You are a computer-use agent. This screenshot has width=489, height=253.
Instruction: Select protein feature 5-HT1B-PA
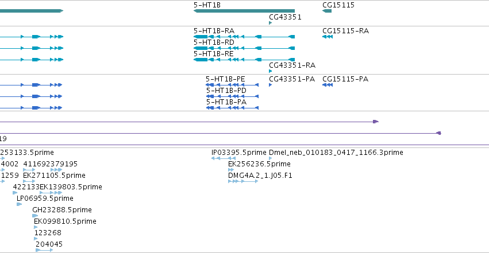(x=232, y=108)
